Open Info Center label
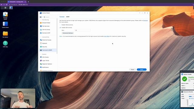 pyautogui.click(x=45, y=57)
